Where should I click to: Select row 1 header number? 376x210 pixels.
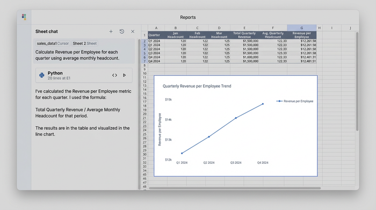[144, 35]
